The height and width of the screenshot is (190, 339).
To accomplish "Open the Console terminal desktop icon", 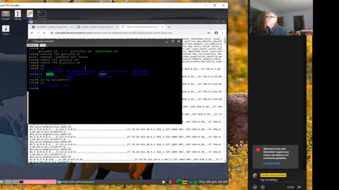I will coord(42,14).
